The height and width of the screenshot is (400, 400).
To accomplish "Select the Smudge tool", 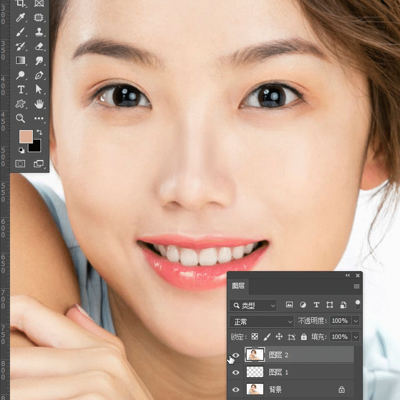I will click(x=39, y=61).
